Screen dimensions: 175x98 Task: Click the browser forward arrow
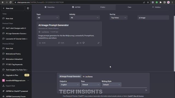(x=7, y=2)
